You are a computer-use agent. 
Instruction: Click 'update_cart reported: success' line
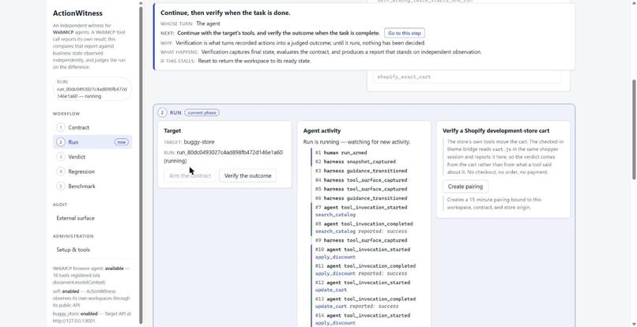[356, 306]
